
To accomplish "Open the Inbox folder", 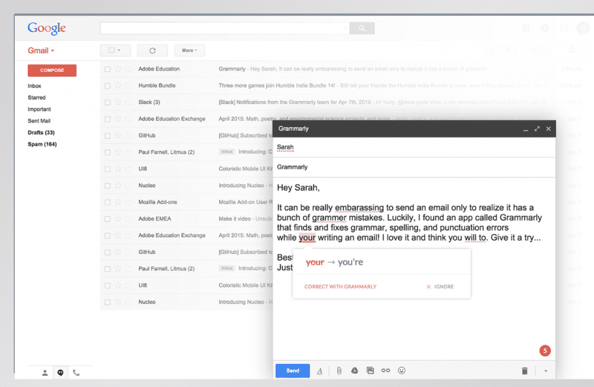I will pos(34,86).
